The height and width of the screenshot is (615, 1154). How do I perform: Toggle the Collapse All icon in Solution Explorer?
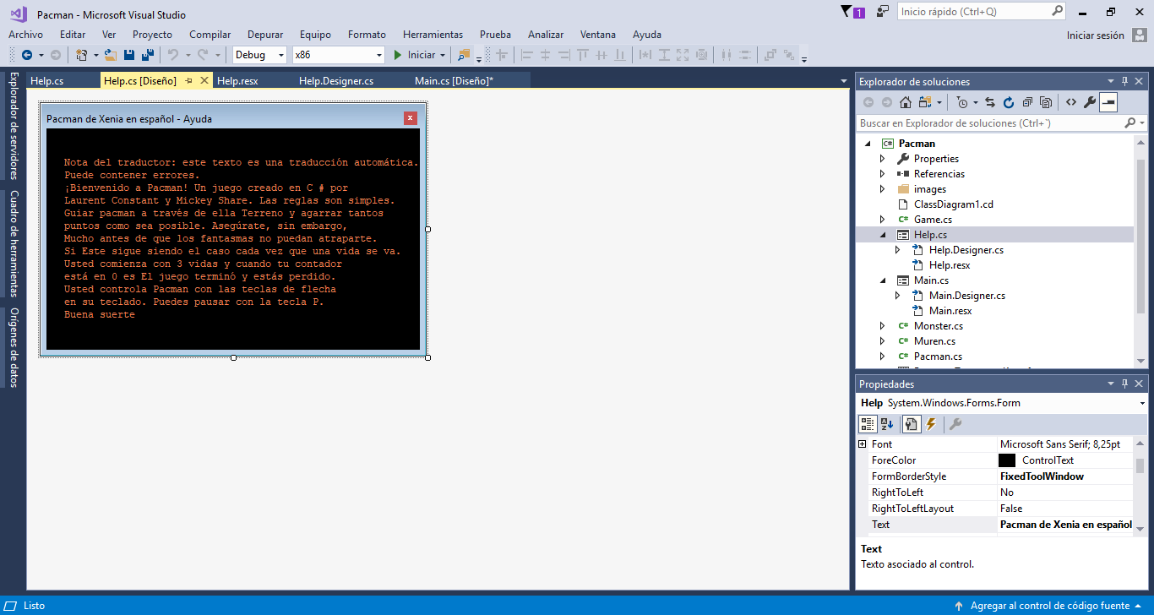coord(1027,101)
